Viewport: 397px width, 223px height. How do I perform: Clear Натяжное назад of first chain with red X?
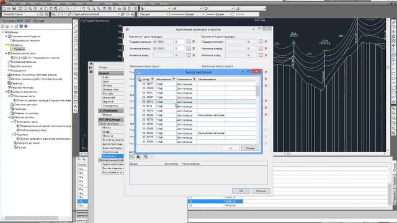click(194, 55)
